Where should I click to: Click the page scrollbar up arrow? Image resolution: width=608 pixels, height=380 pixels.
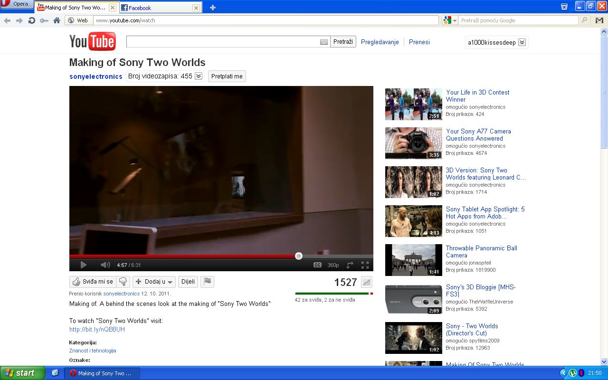(604, 31)
